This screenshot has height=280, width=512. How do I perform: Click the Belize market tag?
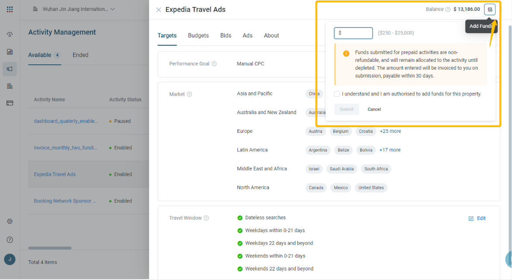pyautogui.click(x=343, y=150)
